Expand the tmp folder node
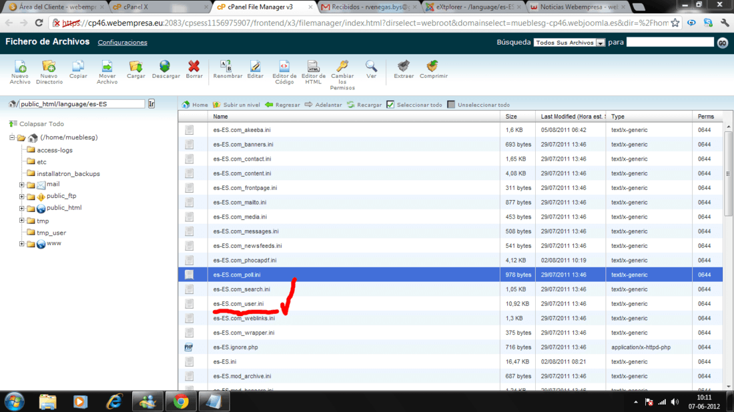Image resolution: width=734 pixels, height=412 pixels. tap(21, 220)
